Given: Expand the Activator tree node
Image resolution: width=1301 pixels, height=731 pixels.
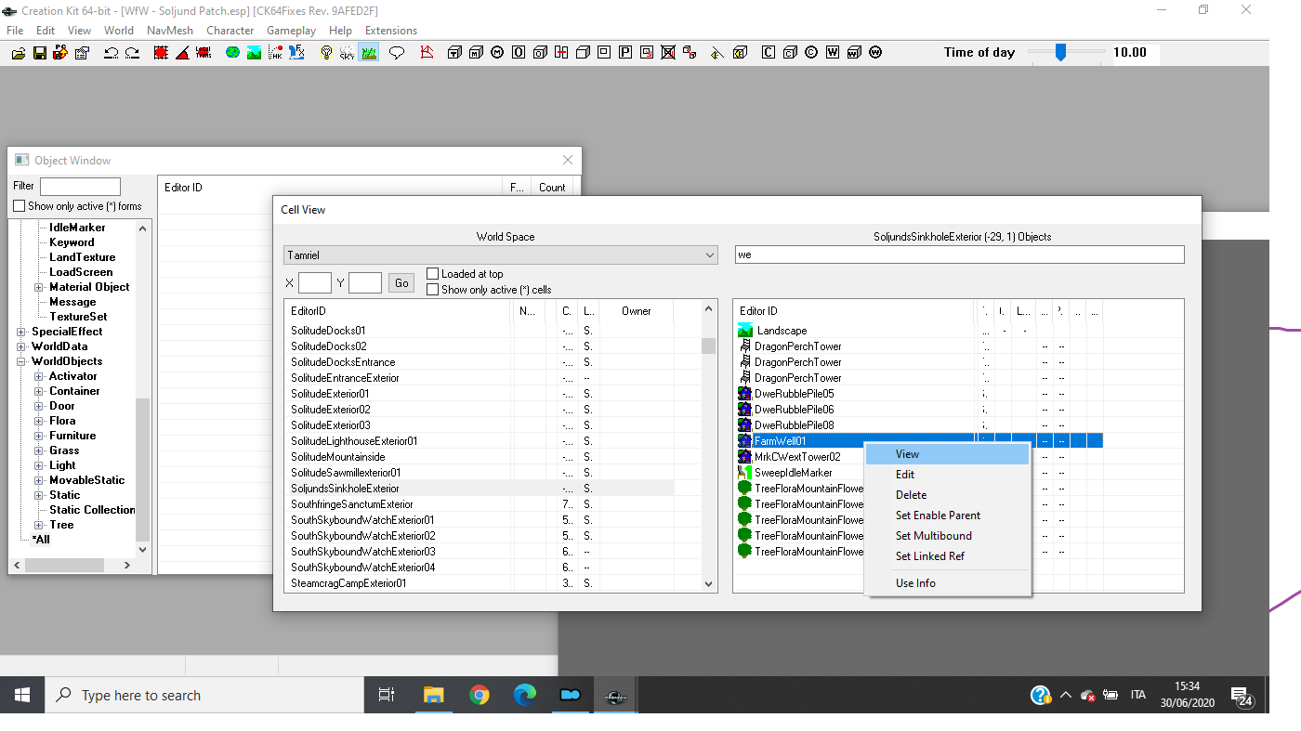Looking at the screenshot, I should (x=39, y=376).
